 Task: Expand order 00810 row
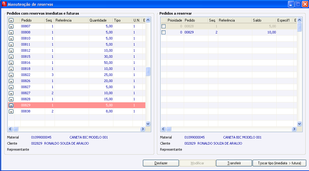(11, 39)
